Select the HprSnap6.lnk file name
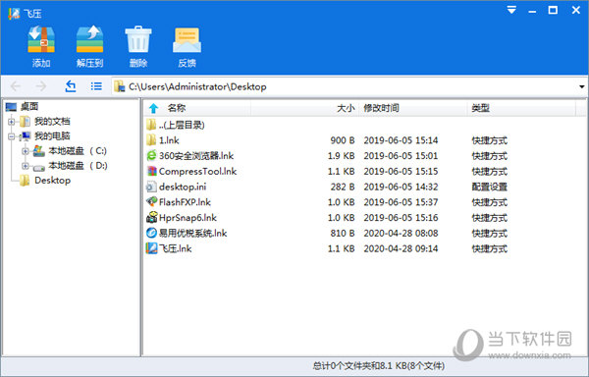Viewport: 589px width, 377px height. pyautogui.click(x=187, y=217)
